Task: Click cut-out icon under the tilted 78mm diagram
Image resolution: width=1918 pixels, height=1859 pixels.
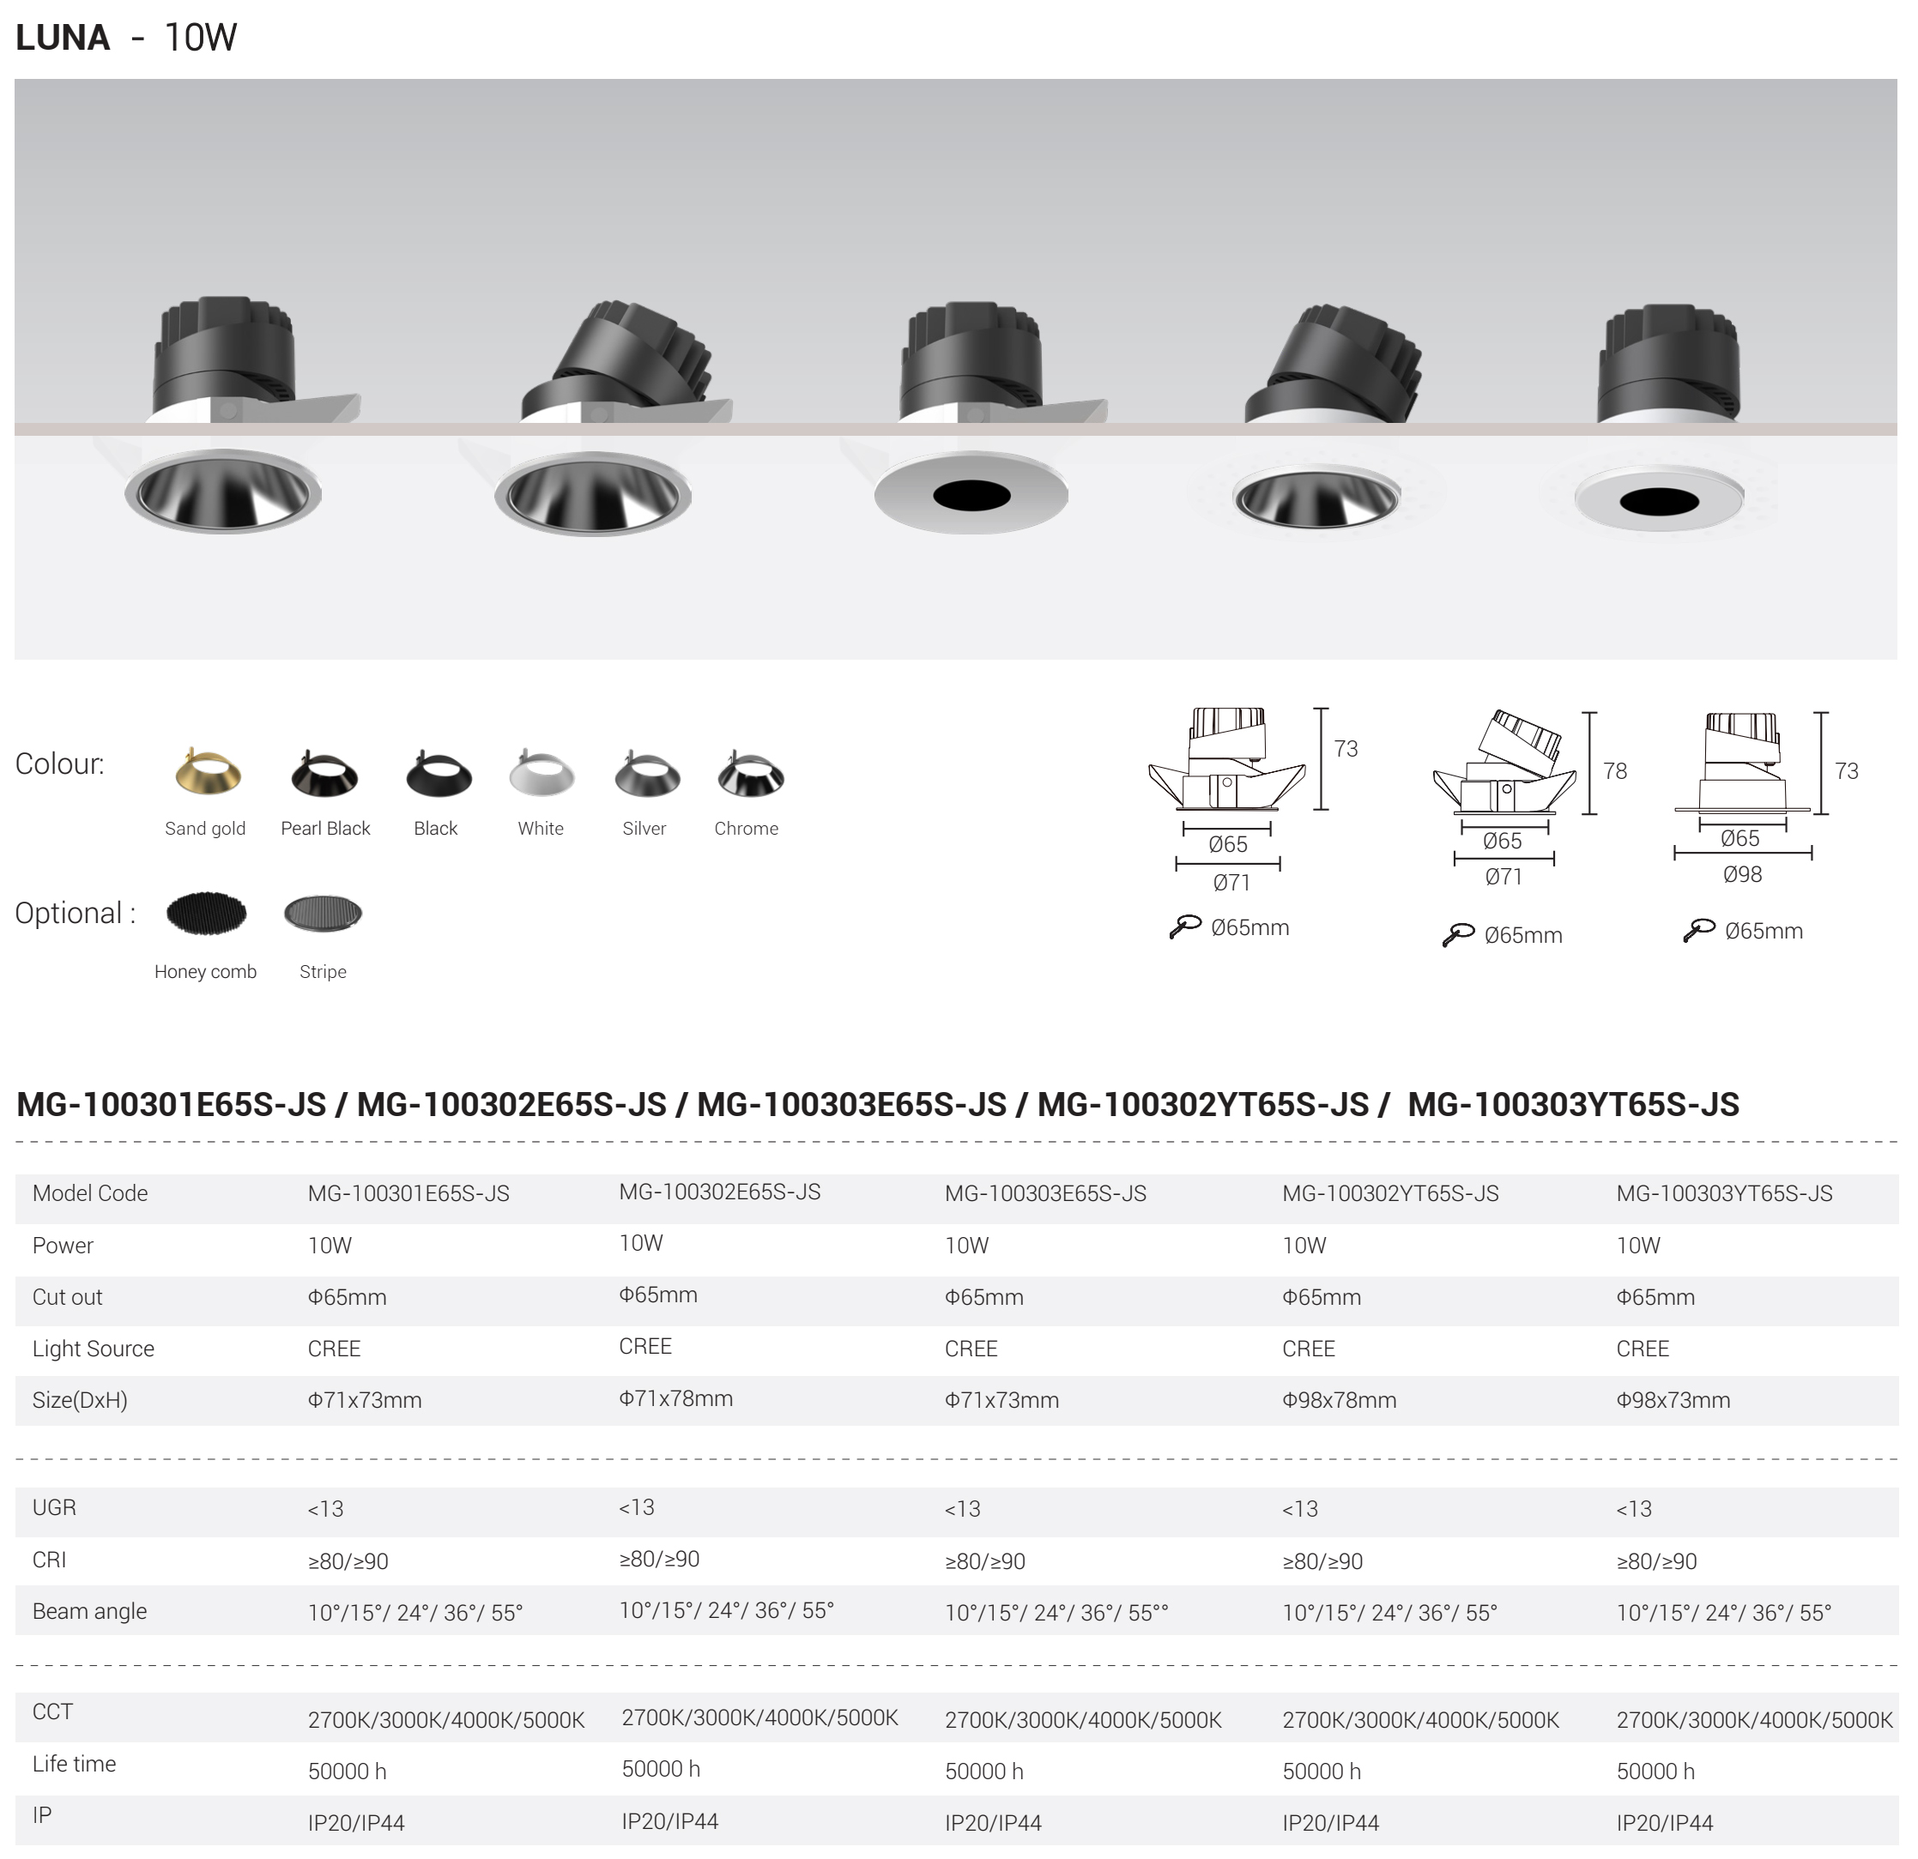Action: [1458, 934]
